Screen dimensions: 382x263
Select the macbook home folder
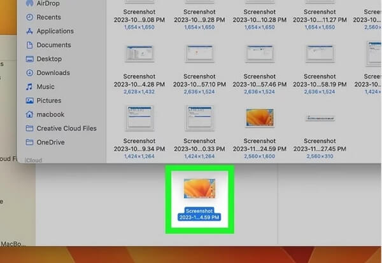50,114
